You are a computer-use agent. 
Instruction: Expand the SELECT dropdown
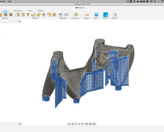(x=106, y=18)
